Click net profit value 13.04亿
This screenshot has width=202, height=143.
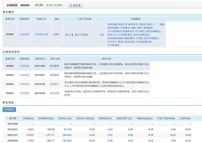pyautogui.click(x=30, y=135)
